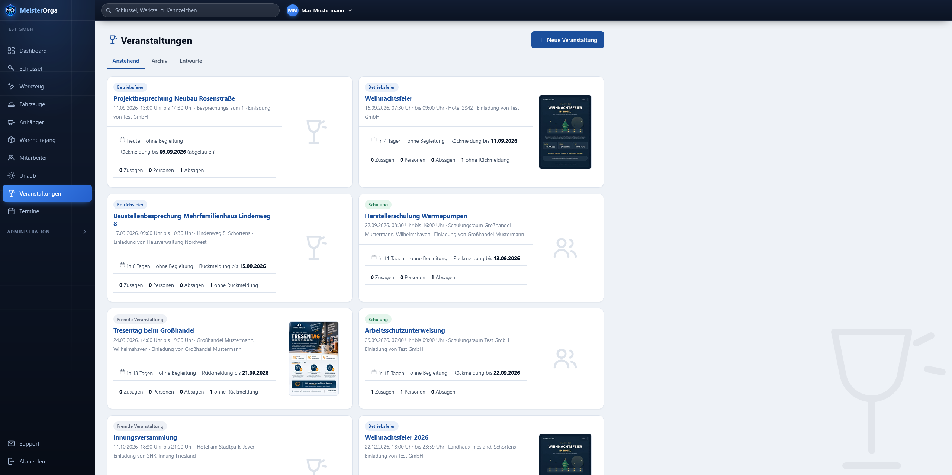Viewport: 952px width, 475px height.
Task: Go to Fahrzeuge car icon
Action: point(11,104)
